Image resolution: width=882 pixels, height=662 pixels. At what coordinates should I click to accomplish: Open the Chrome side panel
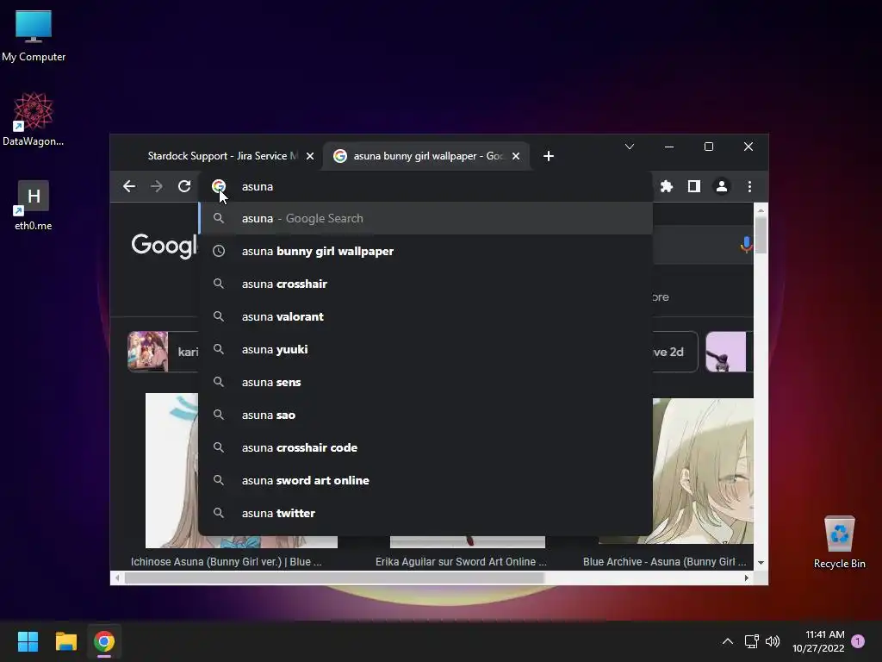click(694, 186)
